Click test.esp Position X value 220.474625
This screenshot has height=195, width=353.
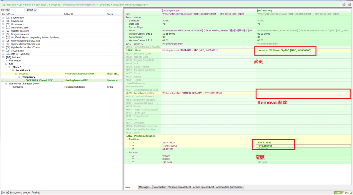264,143
